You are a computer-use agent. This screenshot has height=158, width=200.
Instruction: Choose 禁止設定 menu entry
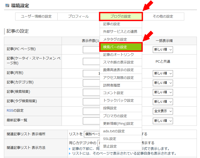121,146
